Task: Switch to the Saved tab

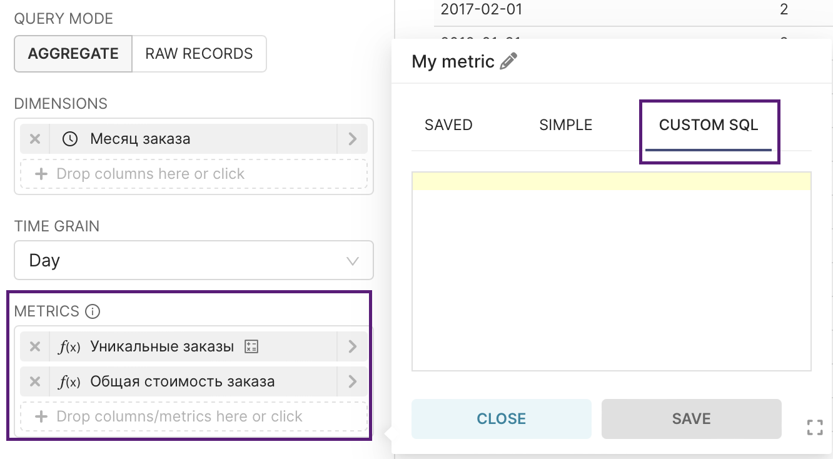Action: [x=448, y=125]
